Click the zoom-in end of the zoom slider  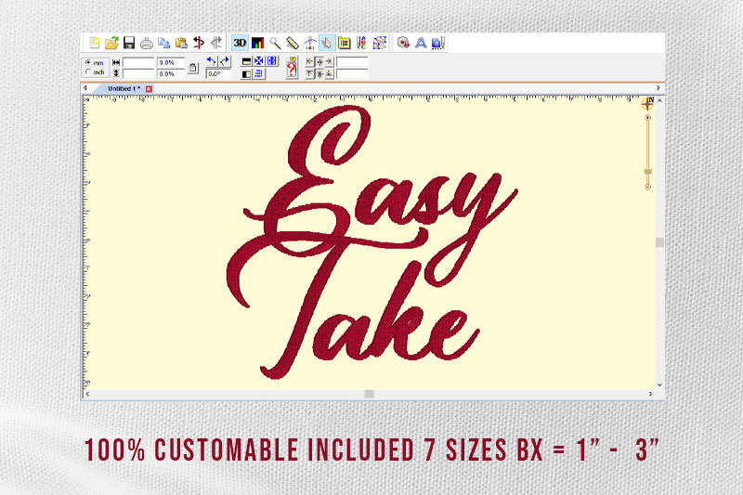coord(647,117)
